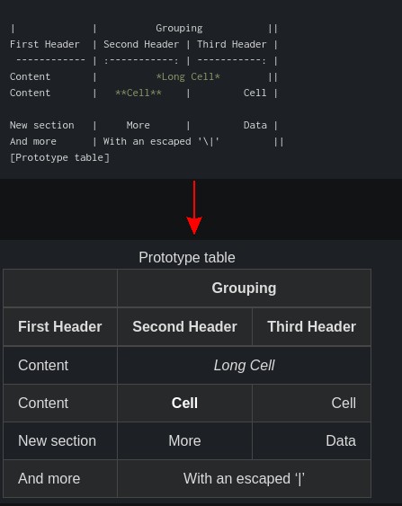The image size is (402, 506).
Task: Select the More table cell
Action: [184, 440]
